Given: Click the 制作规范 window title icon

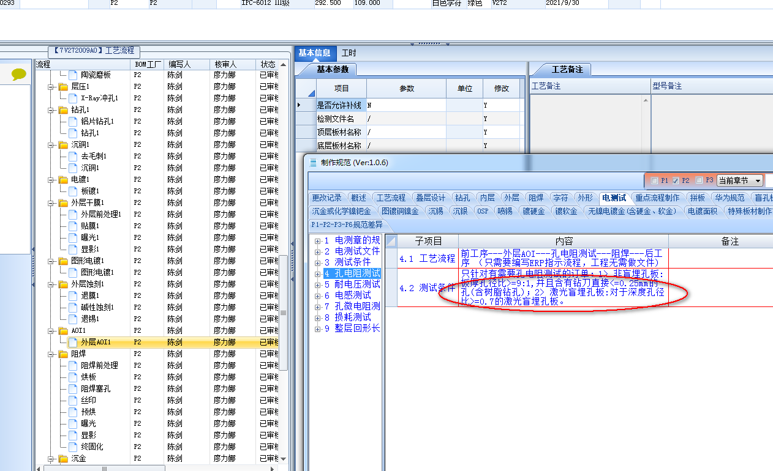Looking at the screenshot, I should click(313, 162).
